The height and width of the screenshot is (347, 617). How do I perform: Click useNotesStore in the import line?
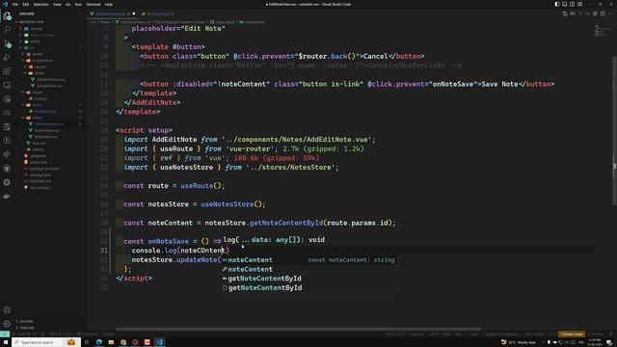(186, 167)
